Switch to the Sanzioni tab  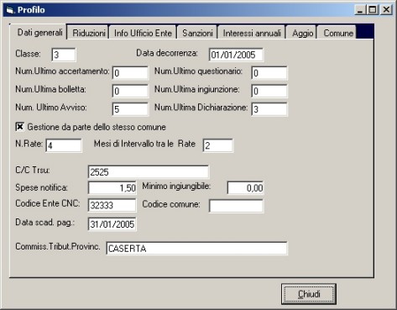(197, 33)
